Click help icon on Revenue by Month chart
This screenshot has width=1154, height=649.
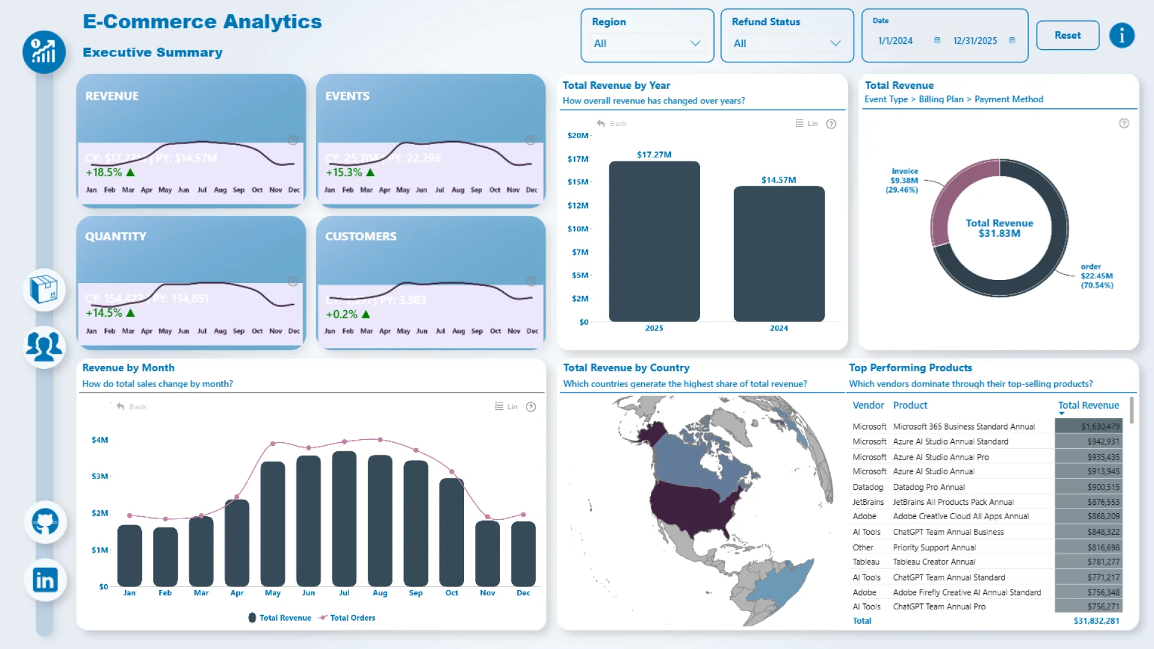coord(531,407)
